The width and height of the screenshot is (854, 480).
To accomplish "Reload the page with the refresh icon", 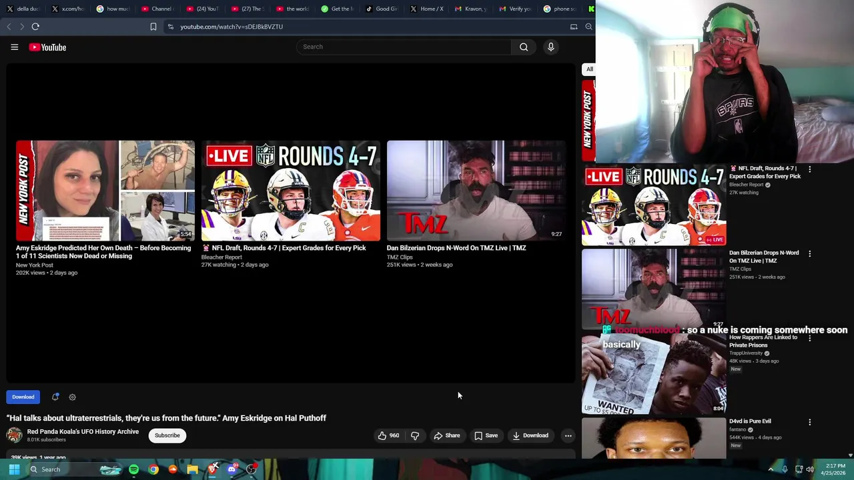I will pos(35,27).
